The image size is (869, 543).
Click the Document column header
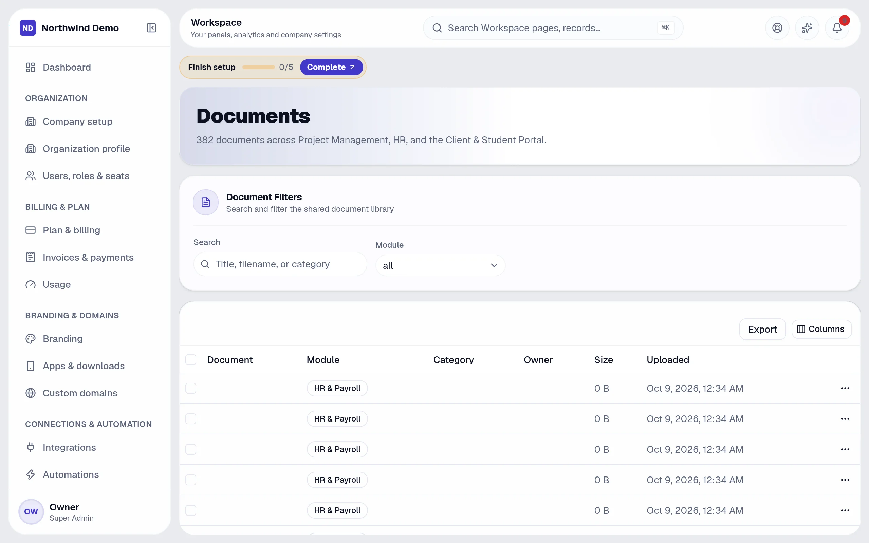[x=230, y=360]
